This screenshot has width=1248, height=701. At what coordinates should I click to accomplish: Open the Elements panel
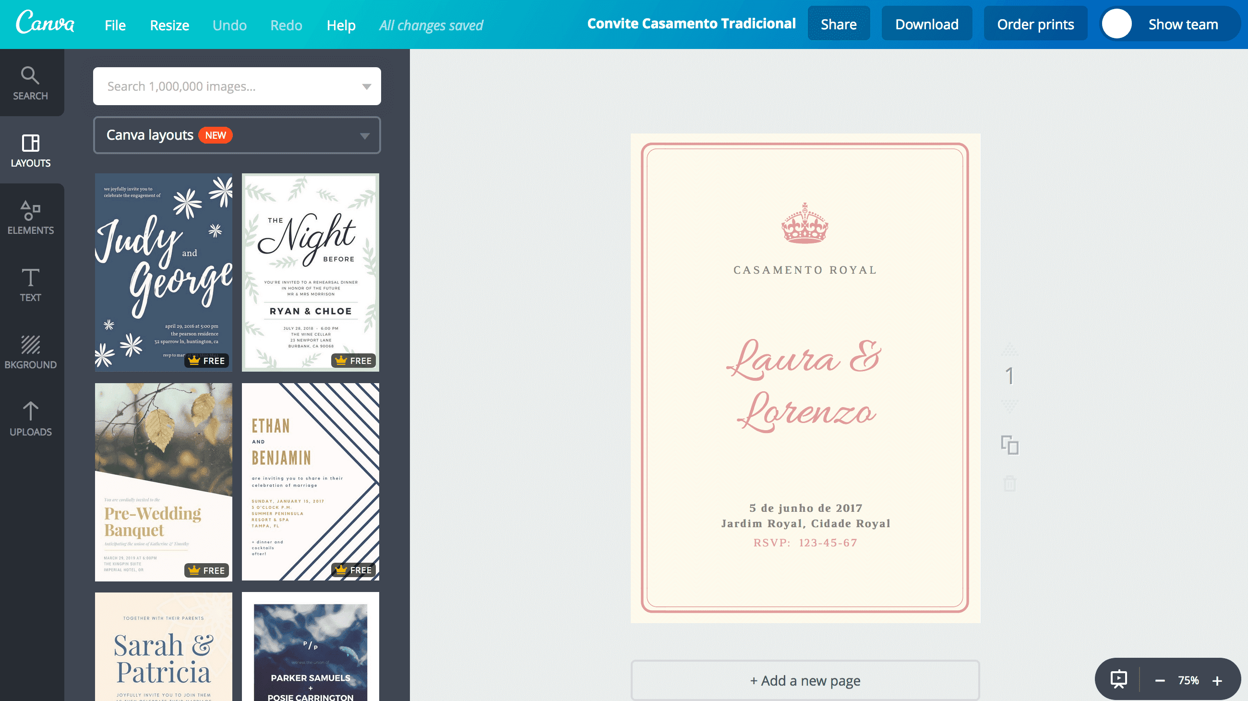click(31, 218)
